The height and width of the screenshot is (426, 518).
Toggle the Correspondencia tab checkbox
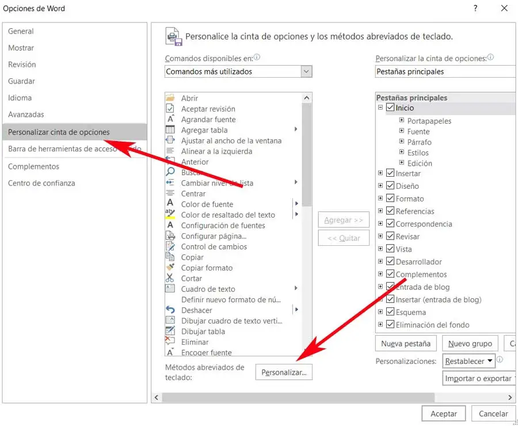[390, 223]
